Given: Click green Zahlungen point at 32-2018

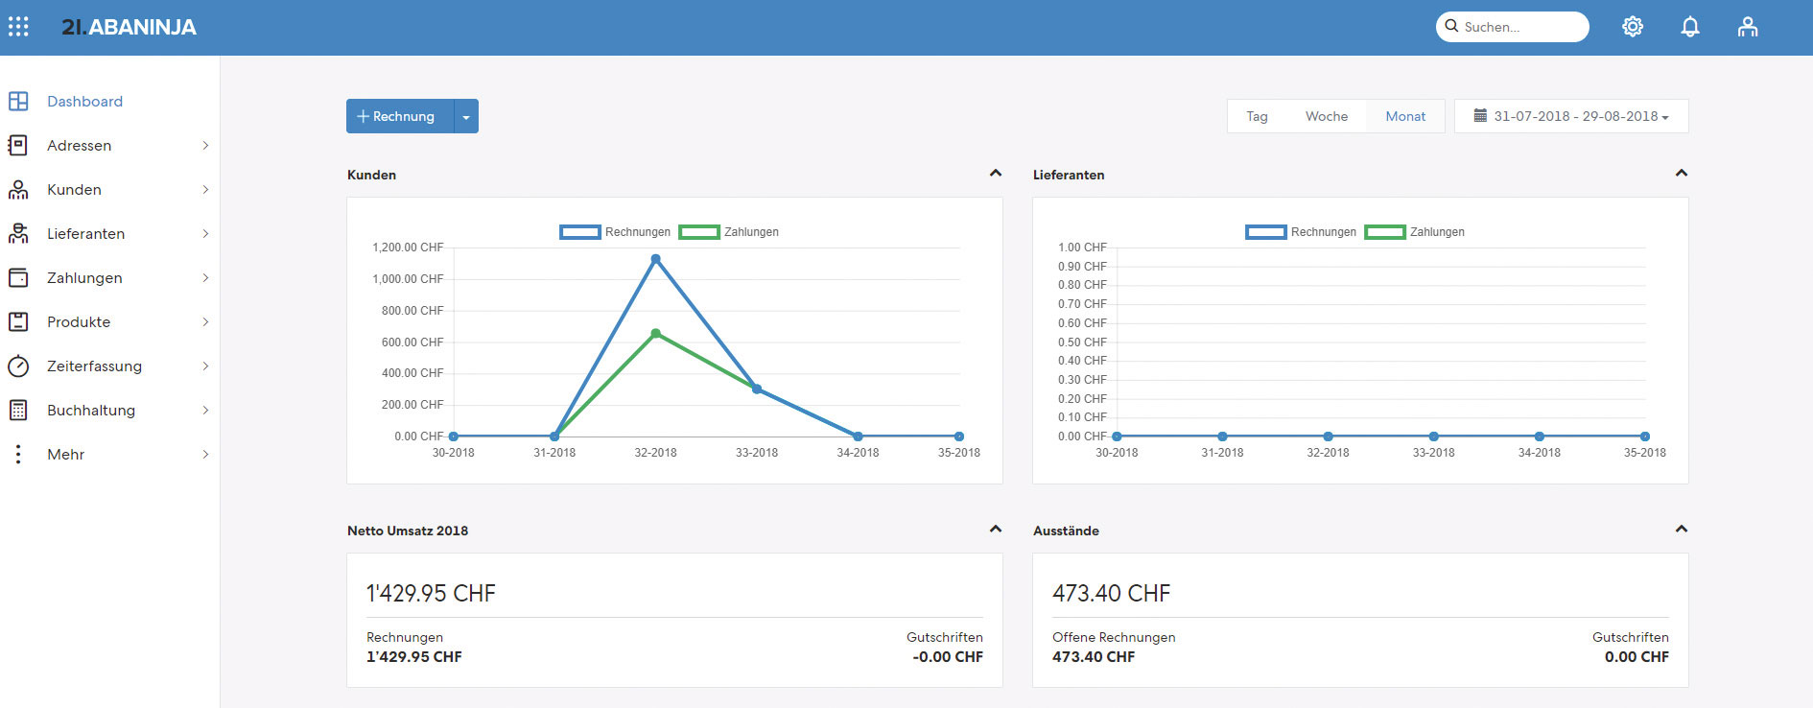Looking at the screenshot, I should (x=655, y=333).
